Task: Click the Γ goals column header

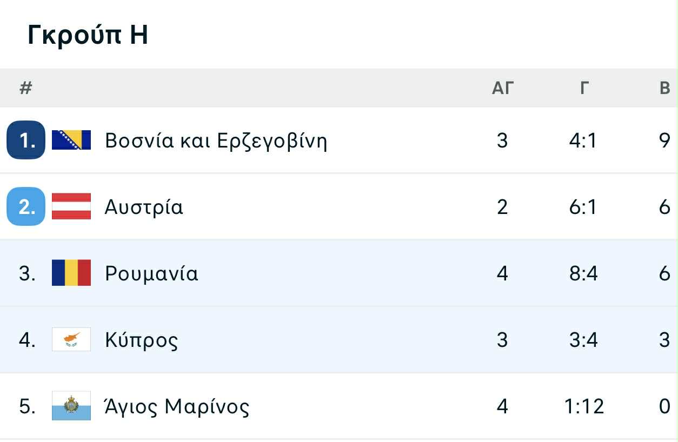Action: click(583, 88)
